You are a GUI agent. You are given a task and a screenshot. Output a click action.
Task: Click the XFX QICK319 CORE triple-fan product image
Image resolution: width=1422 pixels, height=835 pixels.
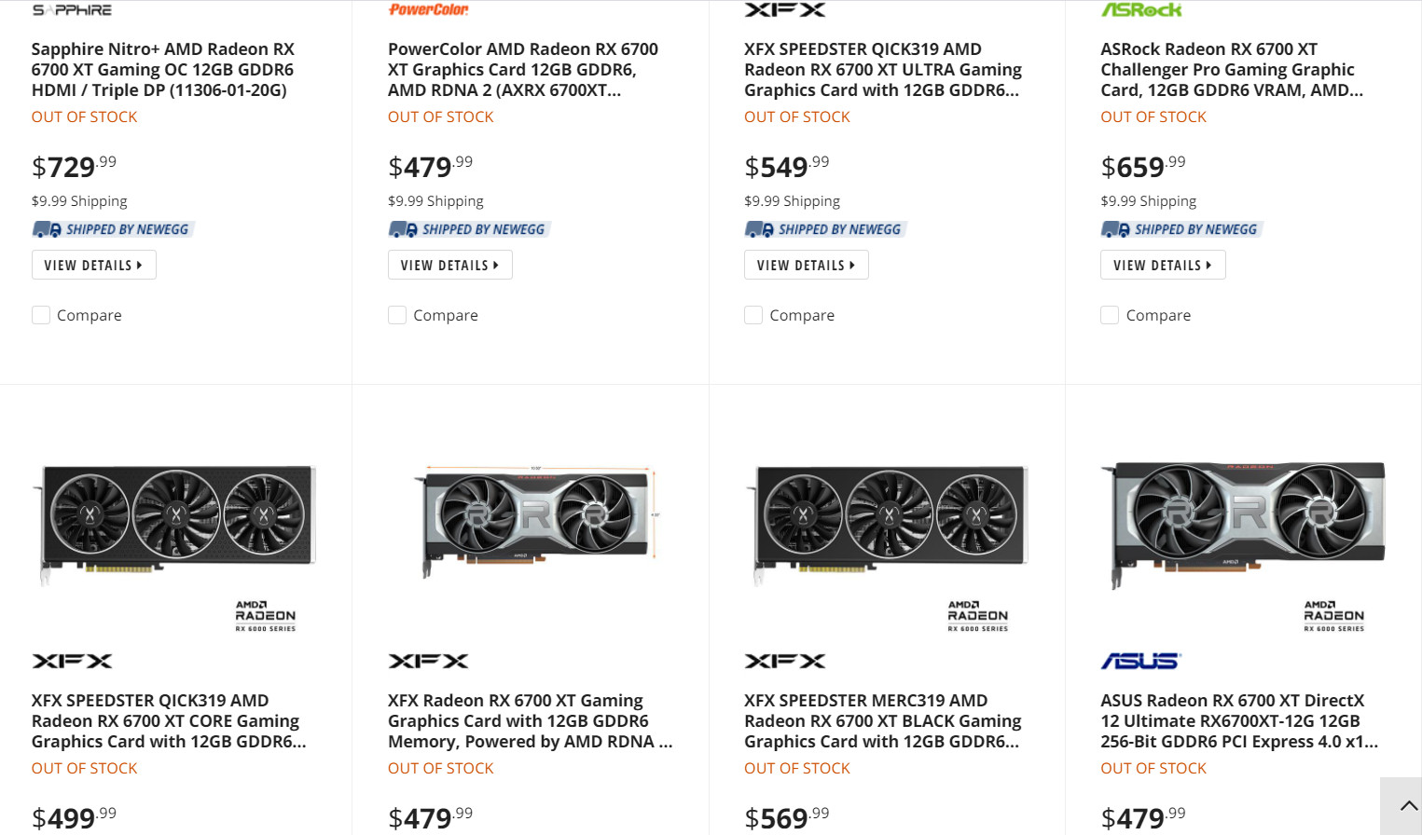point(177,520)
